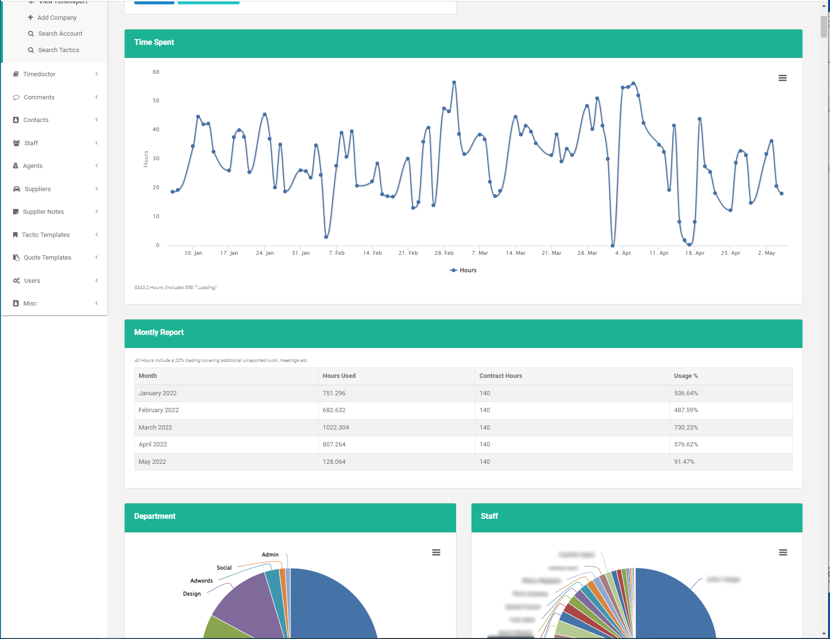The image size is (830, 639).
Task: Click the page vertical scrollbar thumb
Action: pos(824,27)
